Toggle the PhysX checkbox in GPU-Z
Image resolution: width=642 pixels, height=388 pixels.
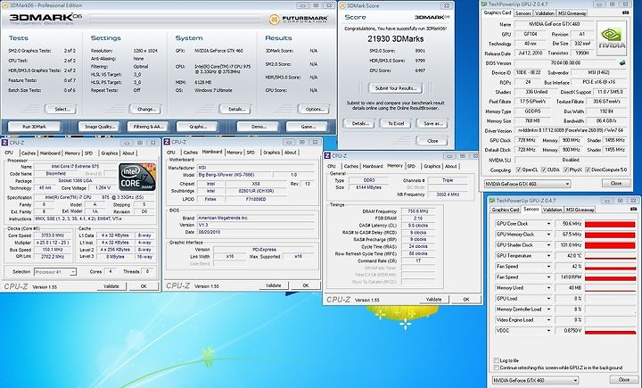(566, 169)
